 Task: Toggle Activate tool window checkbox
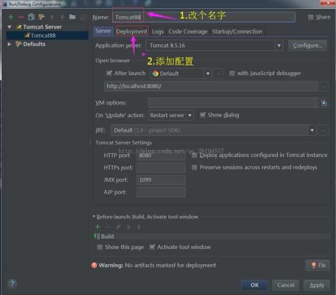click(x=152, y=247)
